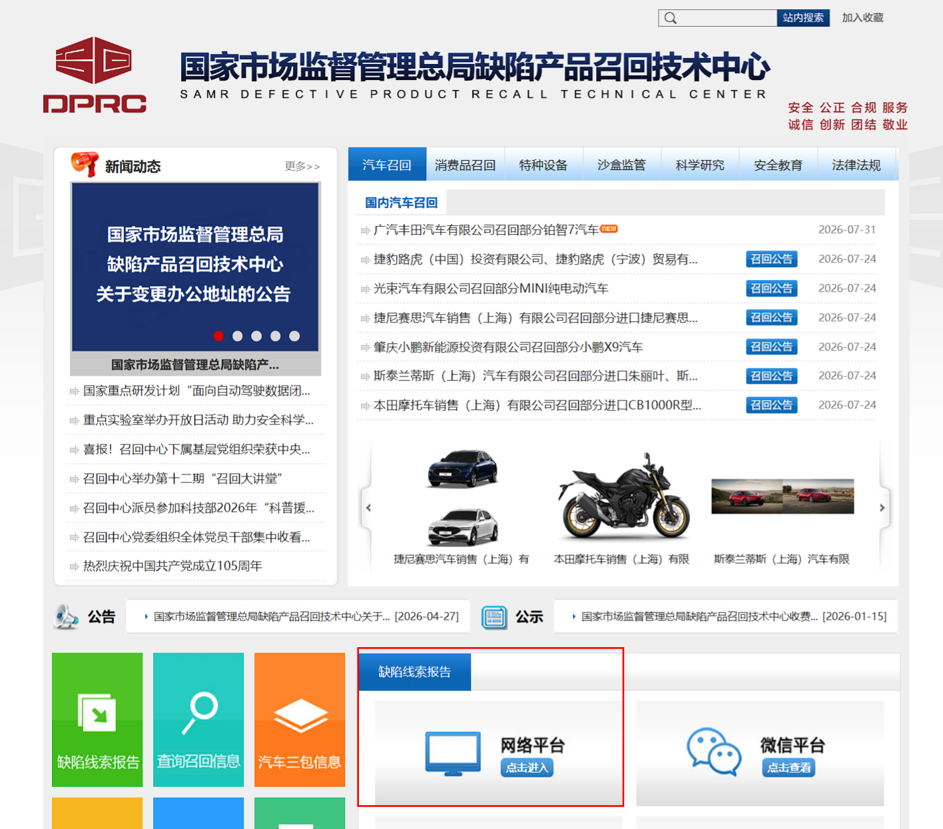Click 召回公告 badge for 光束汽车 MINI row
The width and height of the screenshot is (943, 829).
[772, 289]
